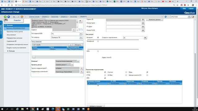The image size is (198, 111).
Task: Enable the Спутник checkbox
Action: [x=126, y=72]
